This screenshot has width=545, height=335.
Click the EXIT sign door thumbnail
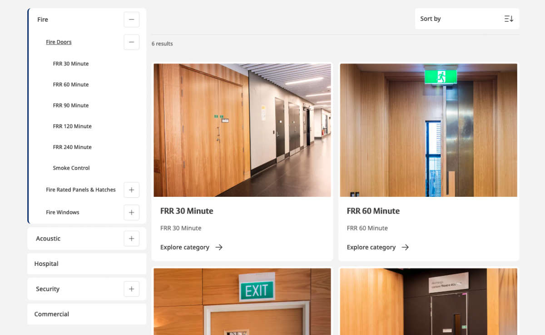point(242,301)
